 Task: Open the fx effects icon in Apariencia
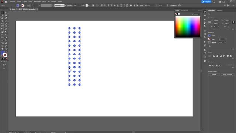click(x=210, y=46)
